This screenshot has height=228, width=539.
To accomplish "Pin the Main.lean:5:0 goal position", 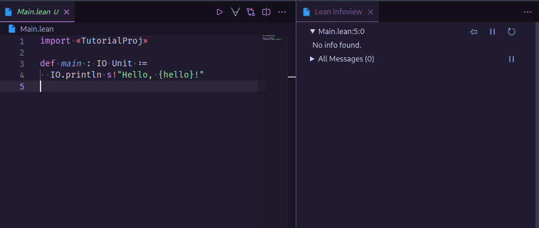I will click(x=473, y=32).
